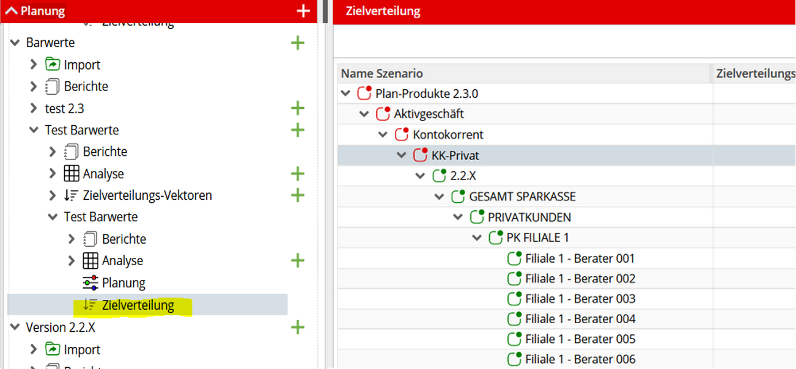The width and height of the screenshot is (796, 369).
Task: Click green plus next to Version 2.2.X
Action: tap(298, 327)
